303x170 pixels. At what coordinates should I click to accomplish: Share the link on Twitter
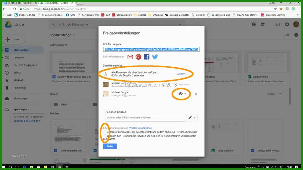click(155, 57)
